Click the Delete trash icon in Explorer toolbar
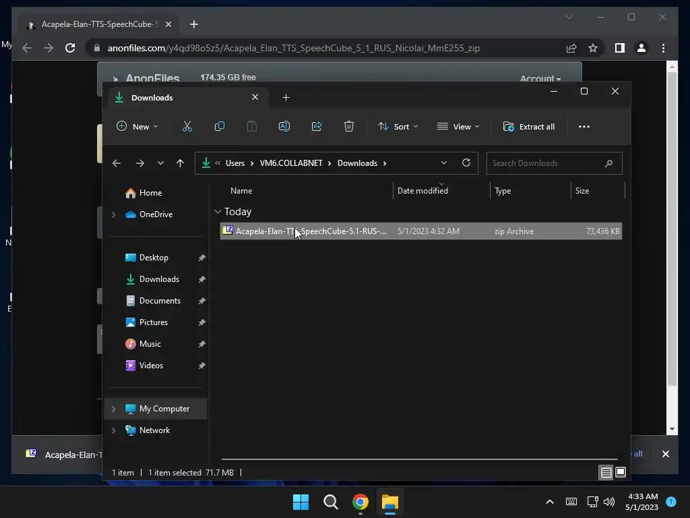 [x=349, y=127]
